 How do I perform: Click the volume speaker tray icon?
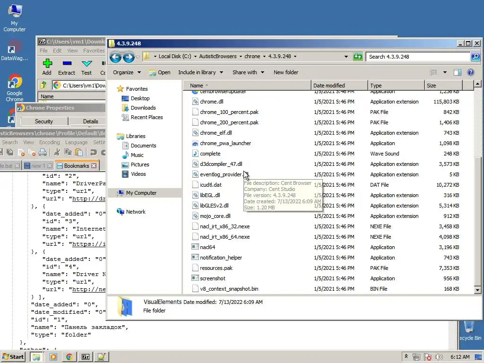click(x=439, y=357)
